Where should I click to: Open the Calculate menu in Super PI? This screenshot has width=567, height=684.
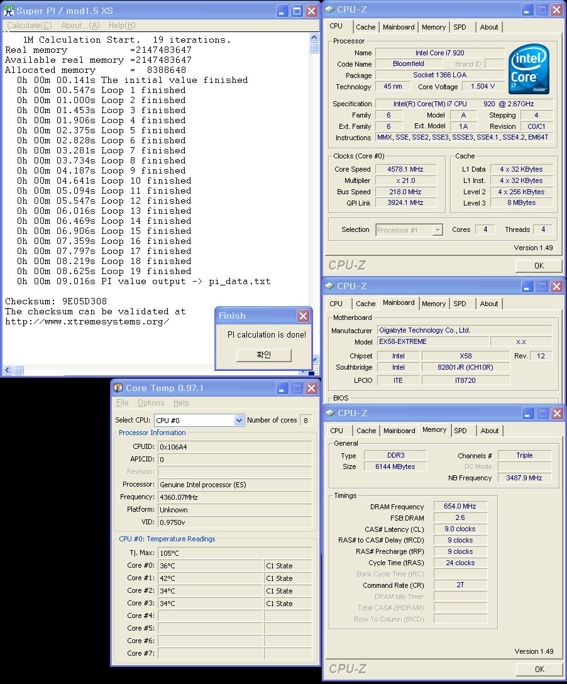(x=29, y=25)
